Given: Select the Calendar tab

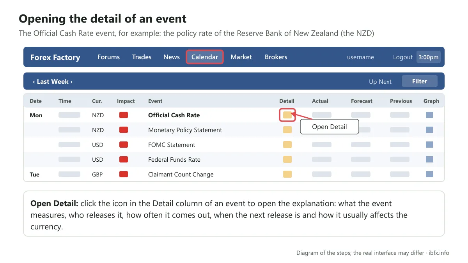Looking at the screenshot, I should pos(205,57).
